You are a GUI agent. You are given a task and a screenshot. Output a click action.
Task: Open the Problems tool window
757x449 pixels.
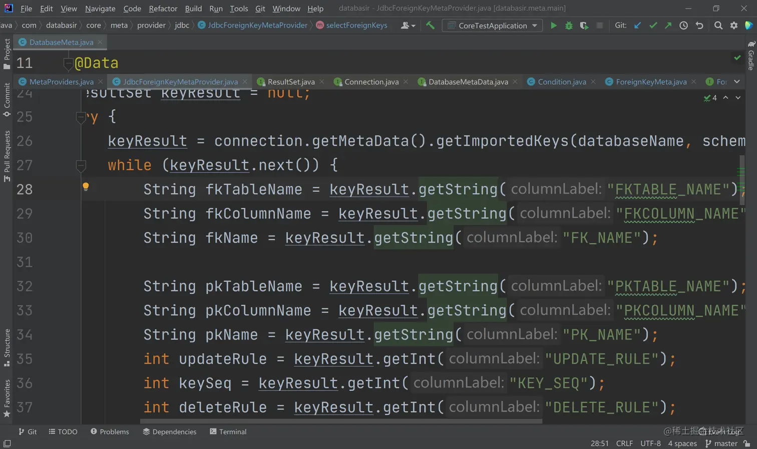pyautogui.click(x=110, y=431)
